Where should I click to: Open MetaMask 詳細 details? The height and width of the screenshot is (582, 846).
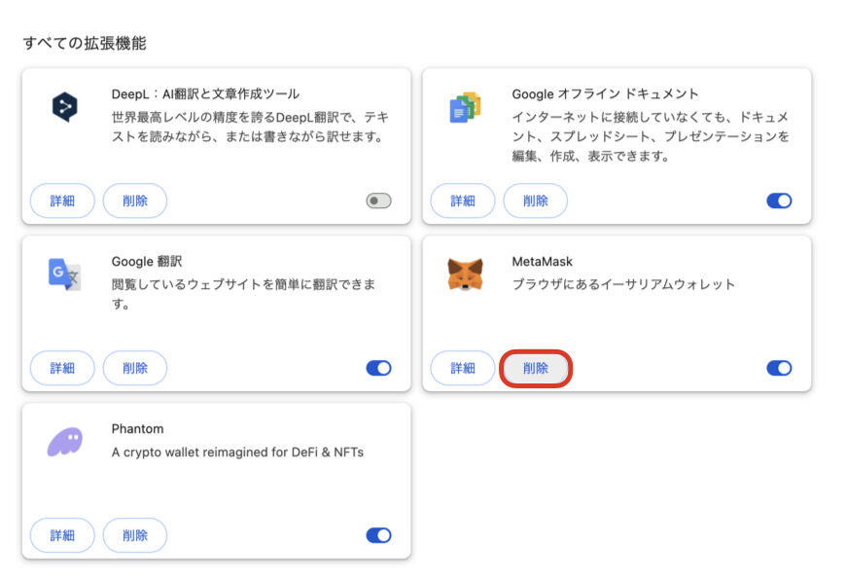[463, 368]
